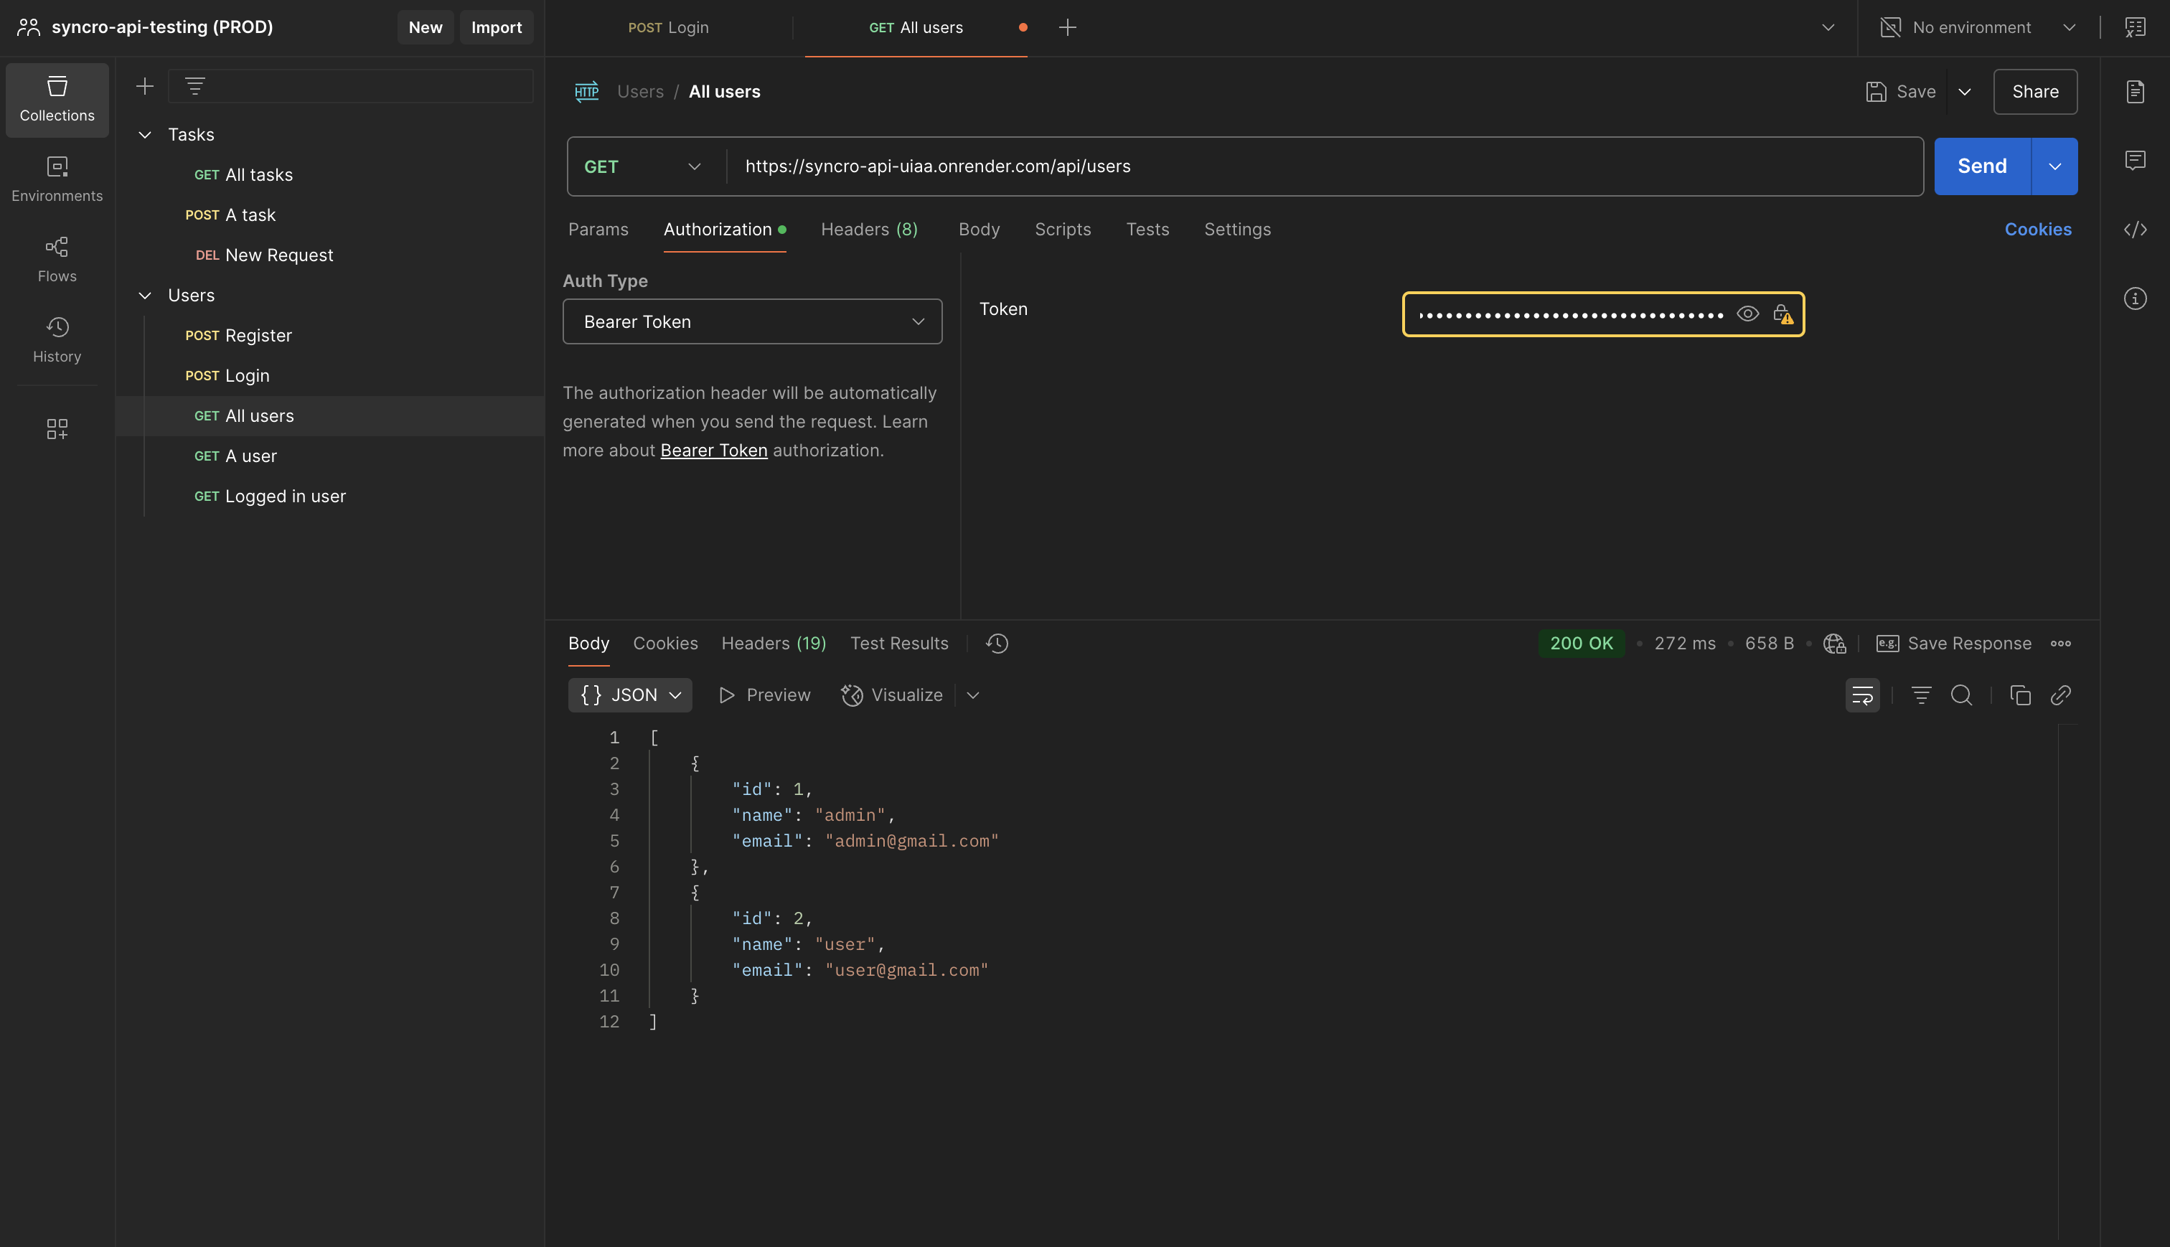
Task: Click the configure workspace sidebar grid icon
Action: pos(57,428)
